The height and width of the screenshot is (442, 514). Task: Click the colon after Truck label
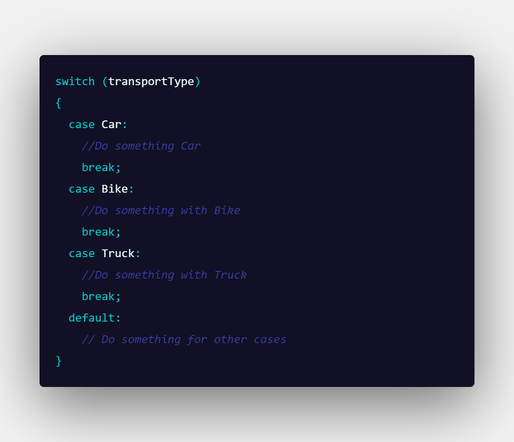coord(138,254)
